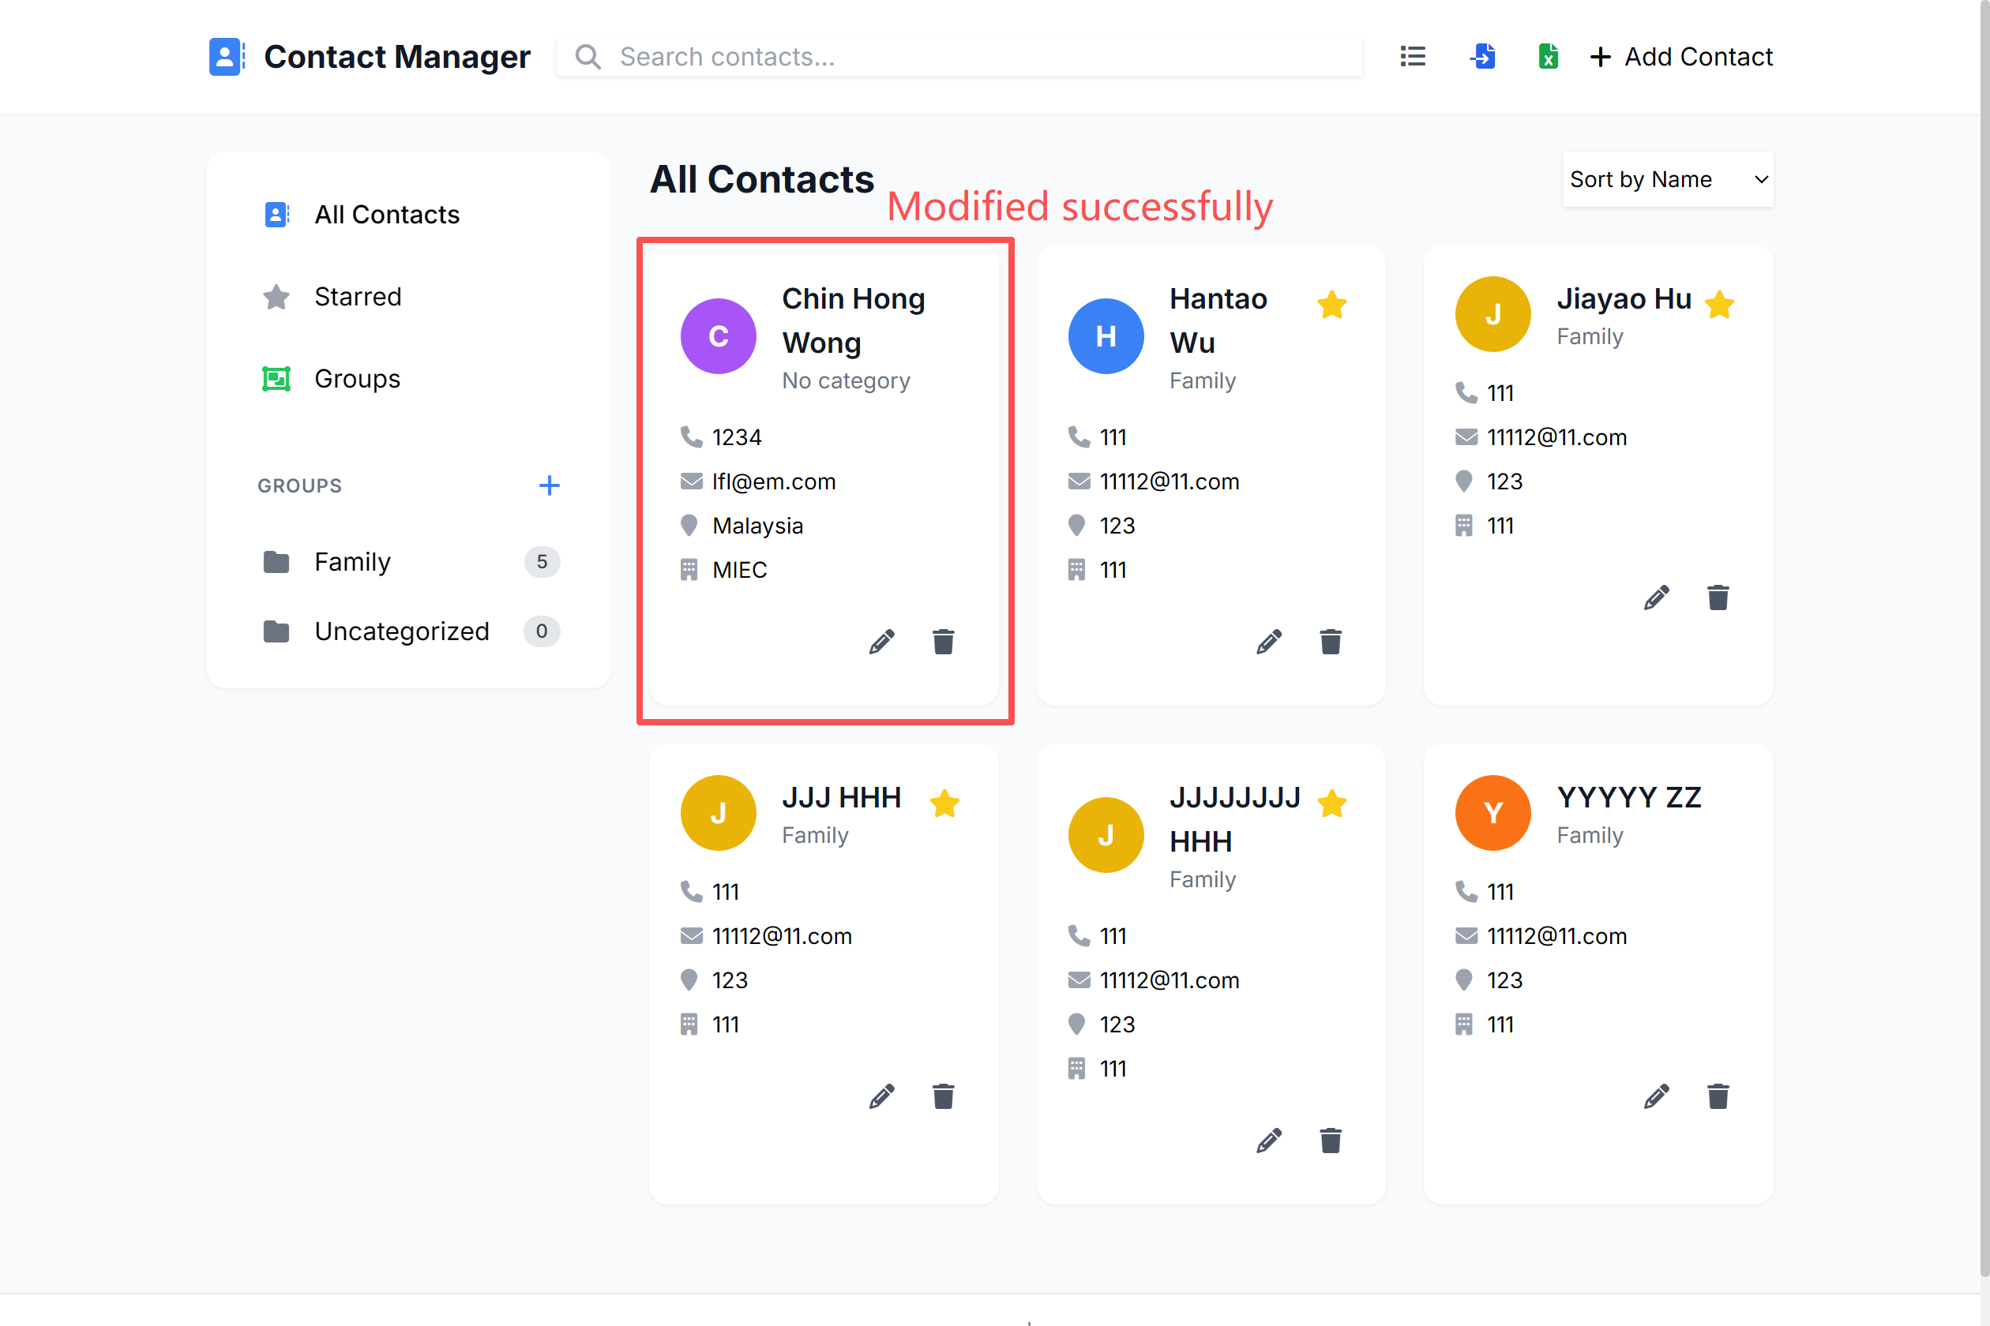The height and width of the screenshot is (1326, 1990).
Task: Click the list view toggle icon
Action: point(1412,57)
